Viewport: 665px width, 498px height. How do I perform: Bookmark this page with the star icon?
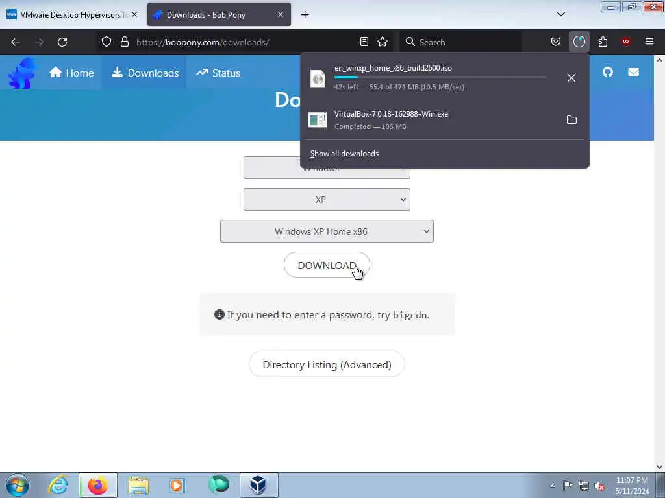pos(383,41)
